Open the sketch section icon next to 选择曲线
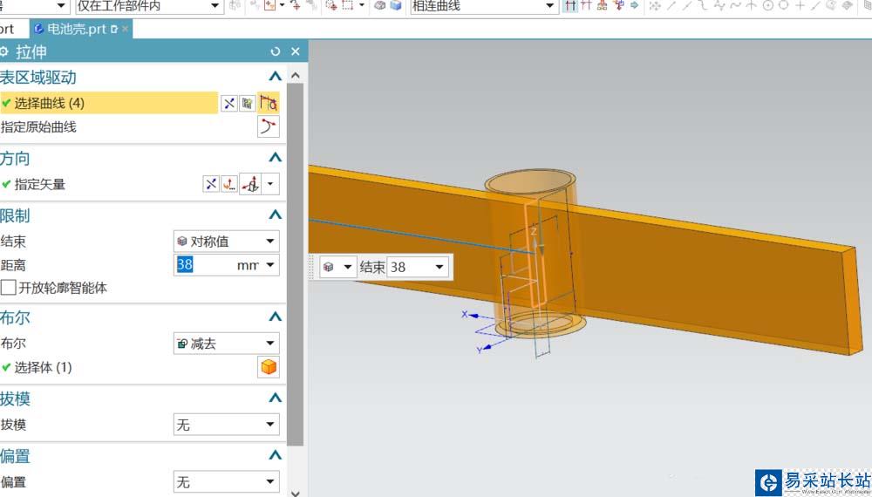 [x=248, y=104]
